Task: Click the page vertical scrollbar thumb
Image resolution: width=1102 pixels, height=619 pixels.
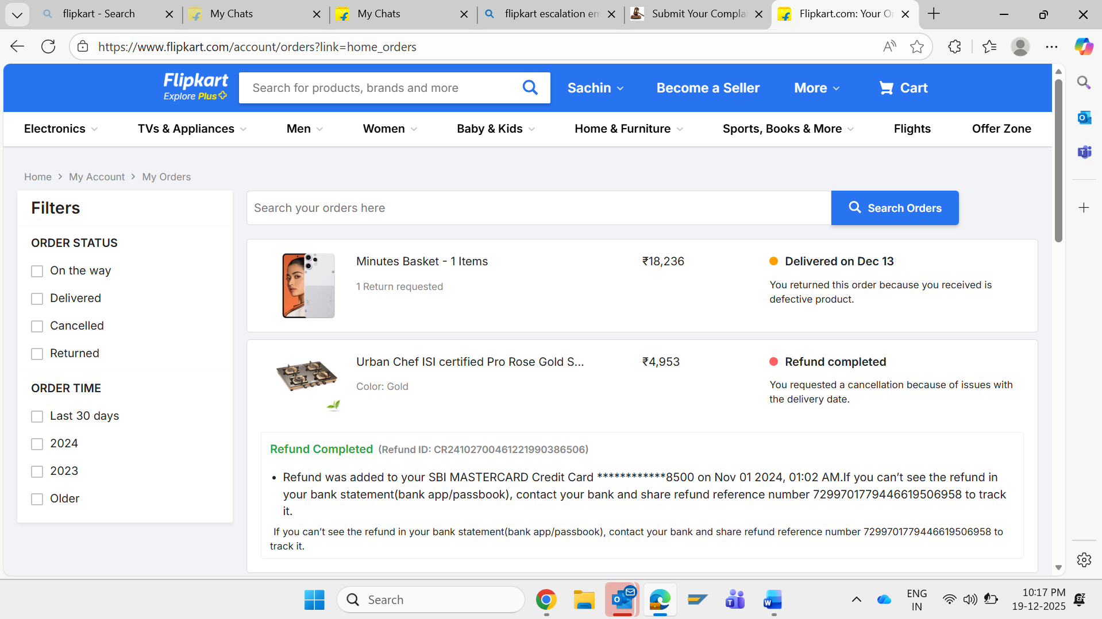Action: [x=1058, y=161]
